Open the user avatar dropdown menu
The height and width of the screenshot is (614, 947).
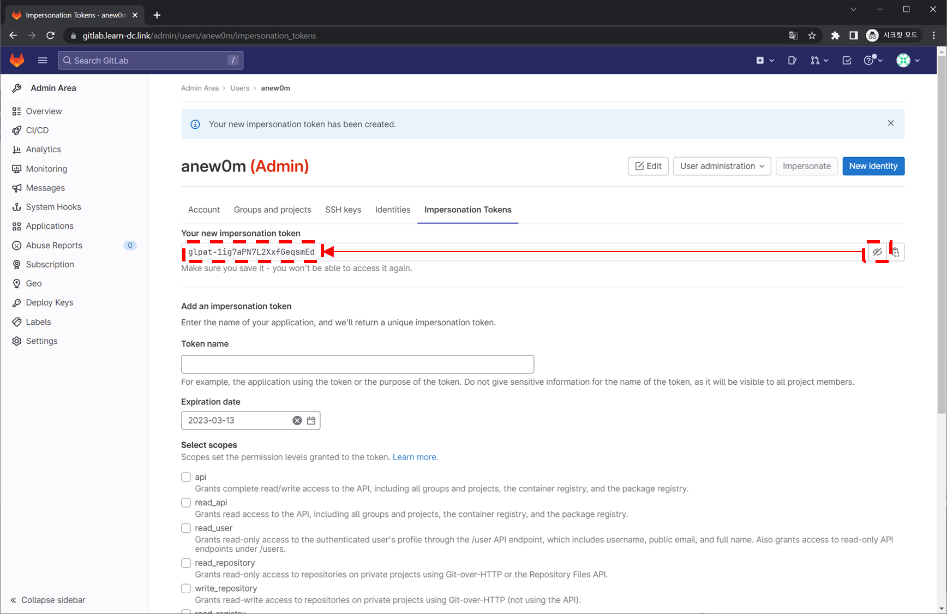[908, 61]
